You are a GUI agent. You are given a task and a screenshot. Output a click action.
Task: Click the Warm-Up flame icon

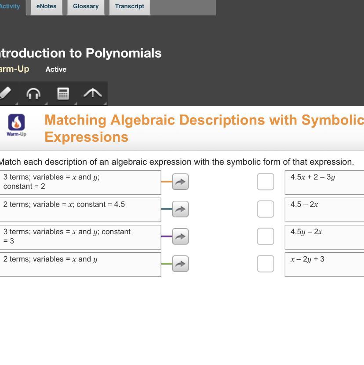(x=16, y=122)
